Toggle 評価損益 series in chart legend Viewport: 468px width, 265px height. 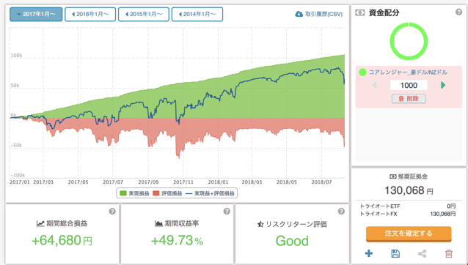point(167,193)
